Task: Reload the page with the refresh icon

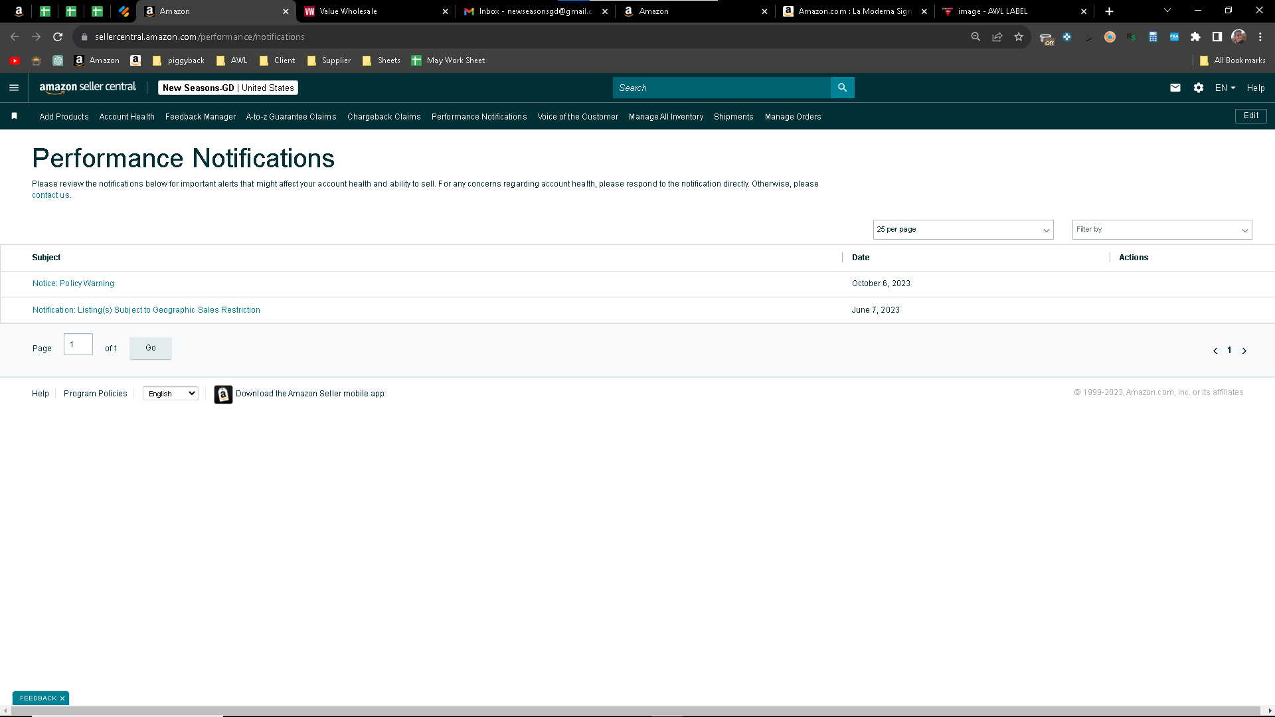Action: (58, 37)
